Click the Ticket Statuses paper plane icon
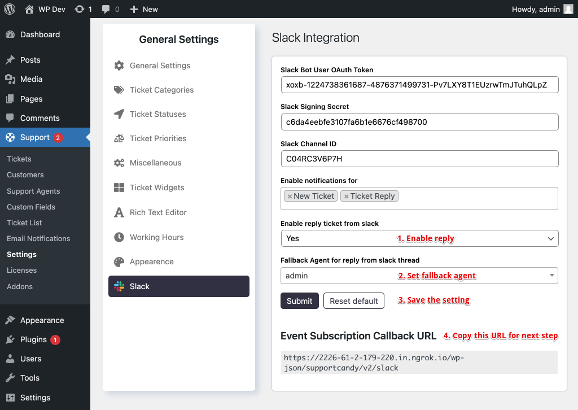 (119, 114)
